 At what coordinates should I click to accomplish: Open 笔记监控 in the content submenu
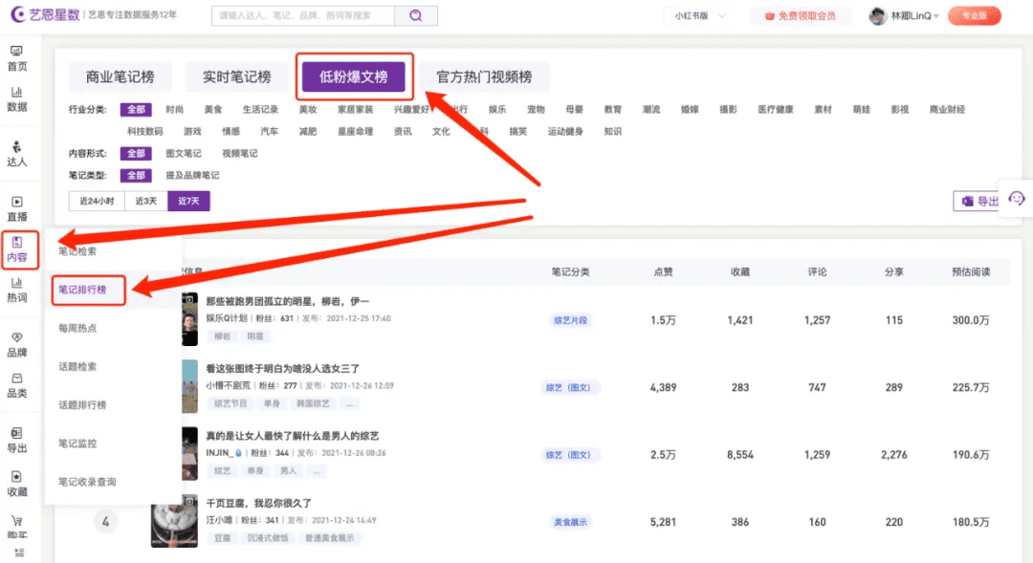[77, 444]
